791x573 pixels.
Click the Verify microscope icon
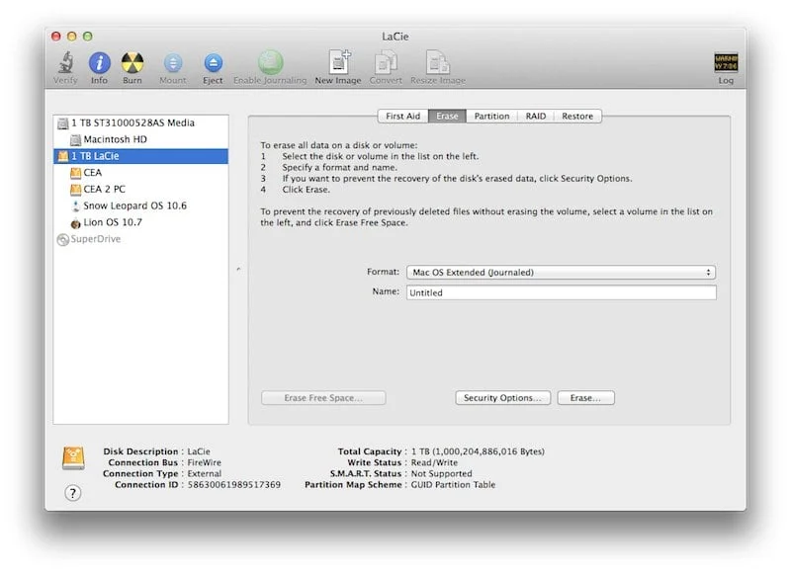[x=65, y=62]
